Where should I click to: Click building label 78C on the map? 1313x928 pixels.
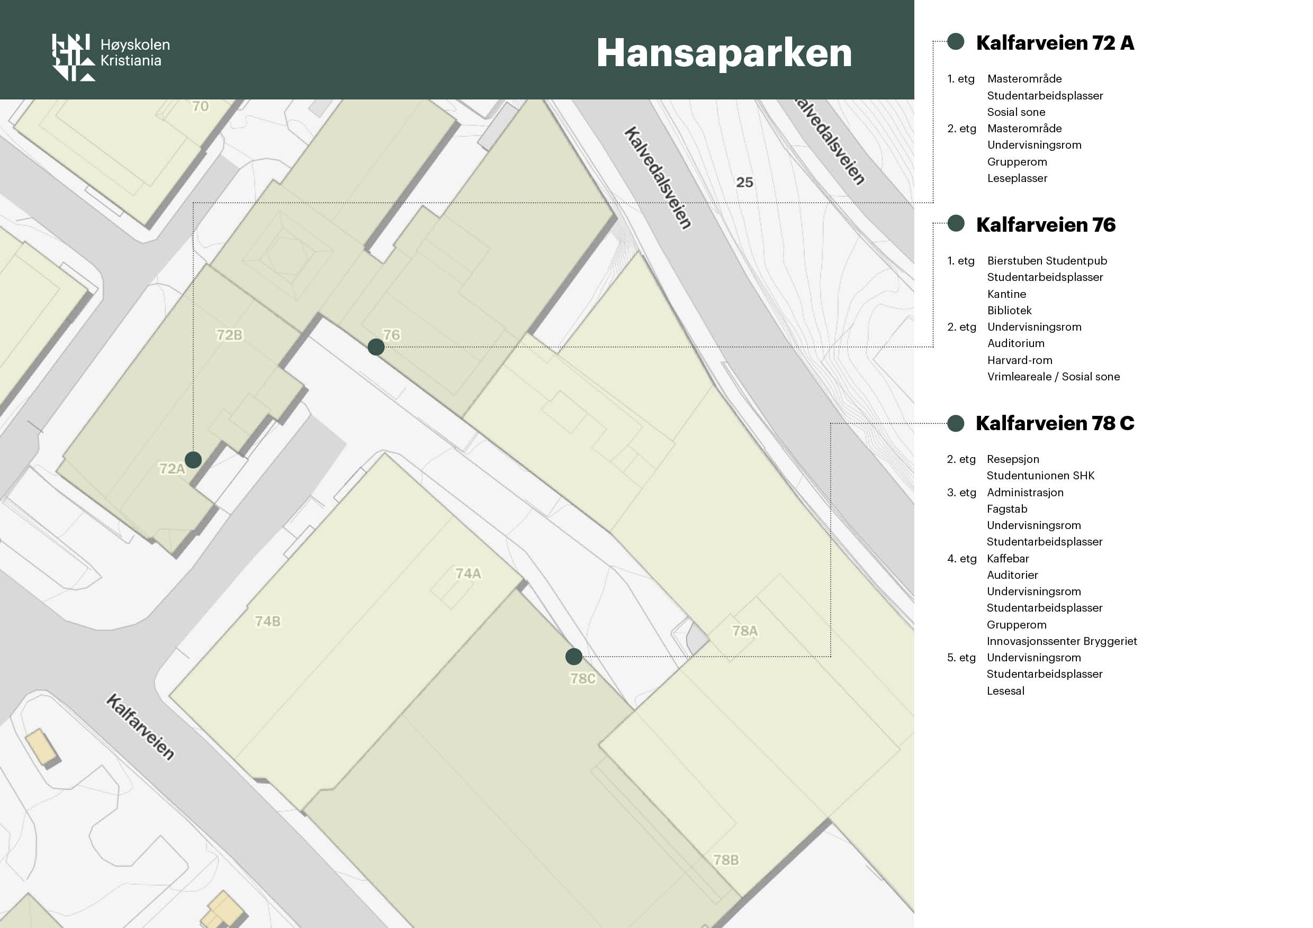[x=583, y=679]
